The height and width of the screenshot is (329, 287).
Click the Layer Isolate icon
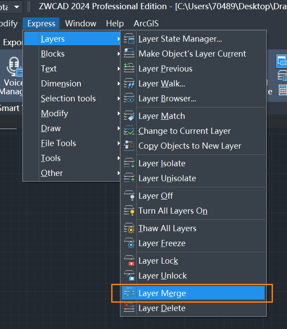point(129,164)
